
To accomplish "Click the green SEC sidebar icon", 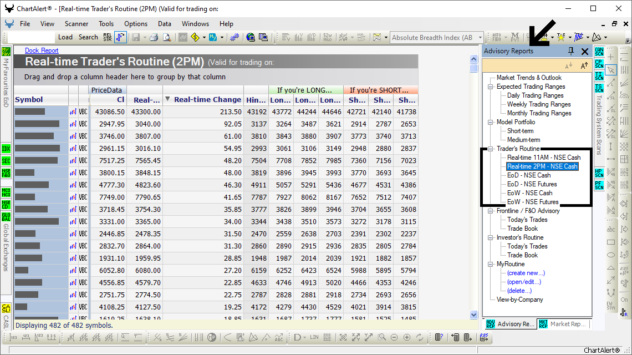I will point(6,161).
